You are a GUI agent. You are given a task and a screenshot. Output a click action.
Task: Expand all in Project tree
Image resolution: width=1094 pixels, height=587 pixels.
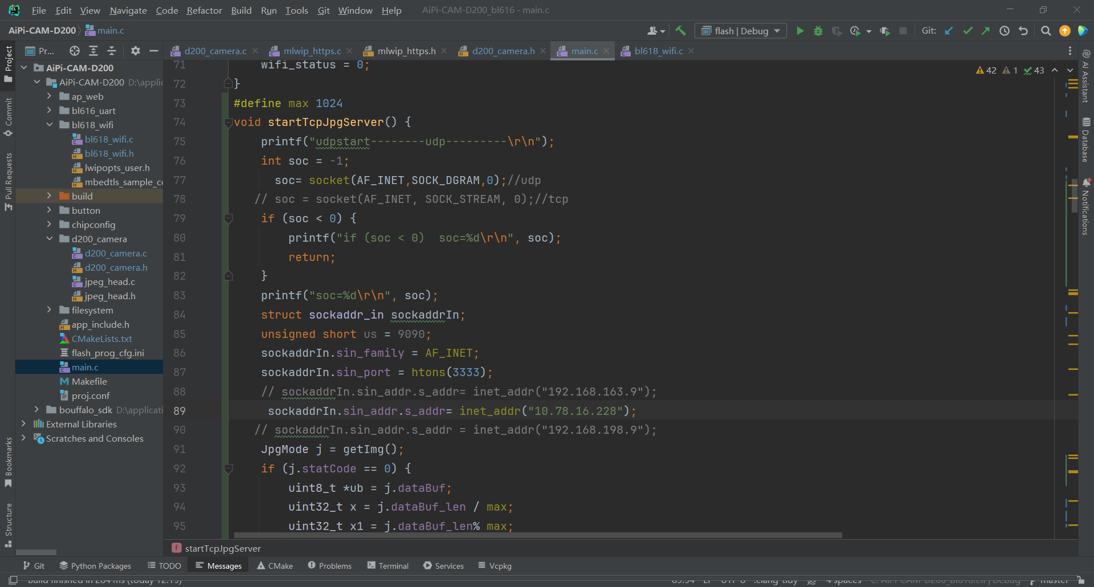[93, 51]
